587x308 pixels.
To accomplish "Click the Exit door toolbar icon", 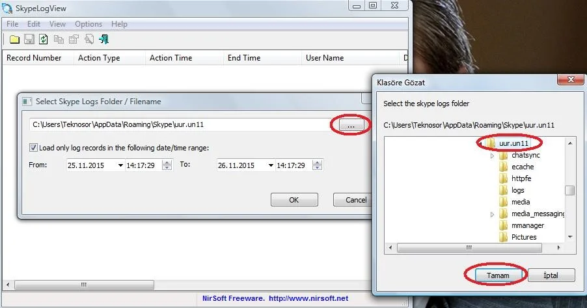I will [103, 39].
